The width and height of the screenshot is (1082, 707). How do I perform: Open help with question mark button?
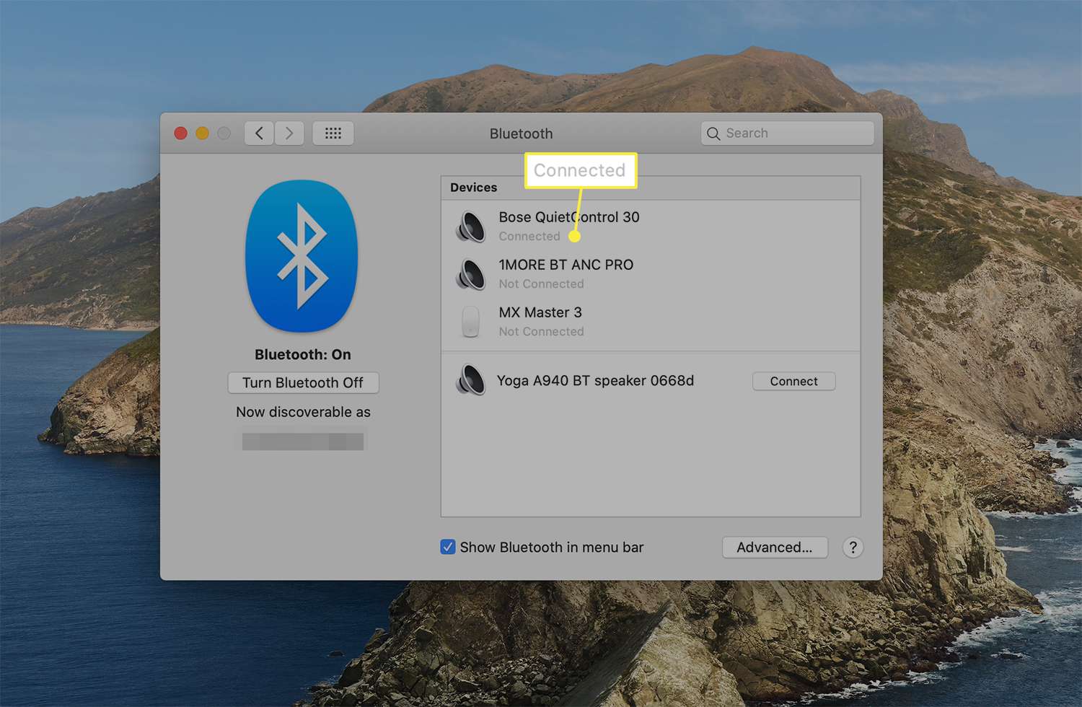click(853, 548)
